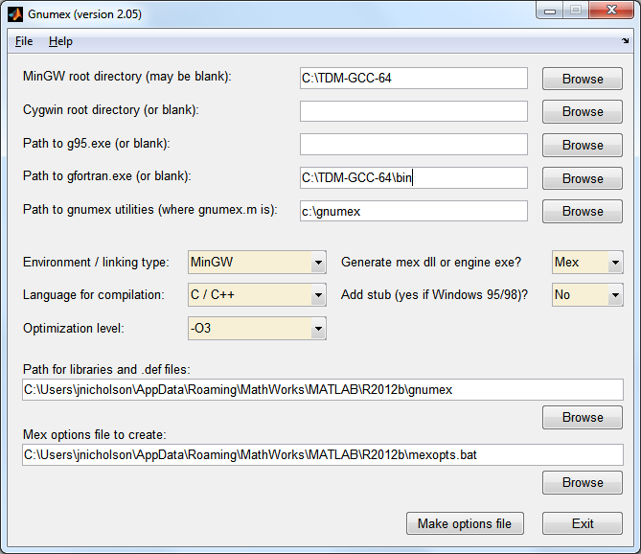Open the Help menu

pyautogui.click(x=60, y=41)
